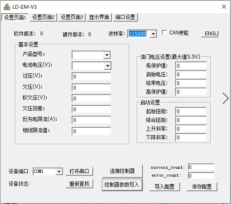This screenshot has width=231, height=204.
Task: Expand the 产品型号 dropdown
Action: [x=107, y=55]
